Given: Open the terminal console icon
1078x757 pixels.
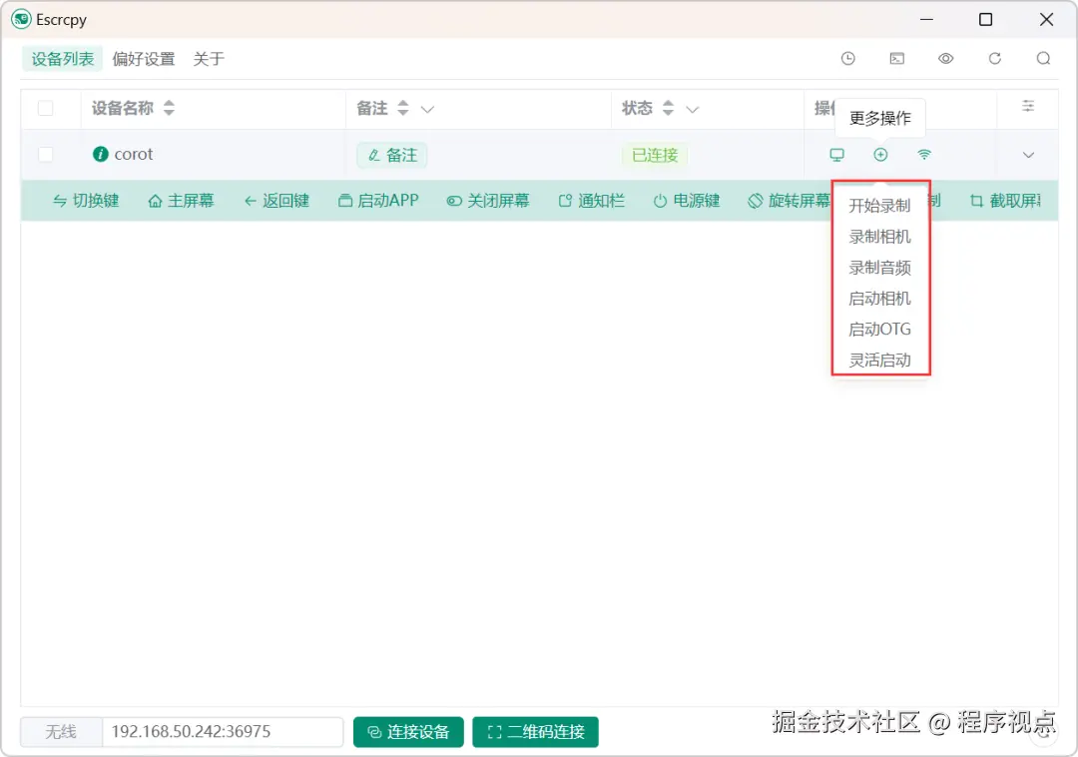Looking at the screenshot, I should (x=896, y=58).
